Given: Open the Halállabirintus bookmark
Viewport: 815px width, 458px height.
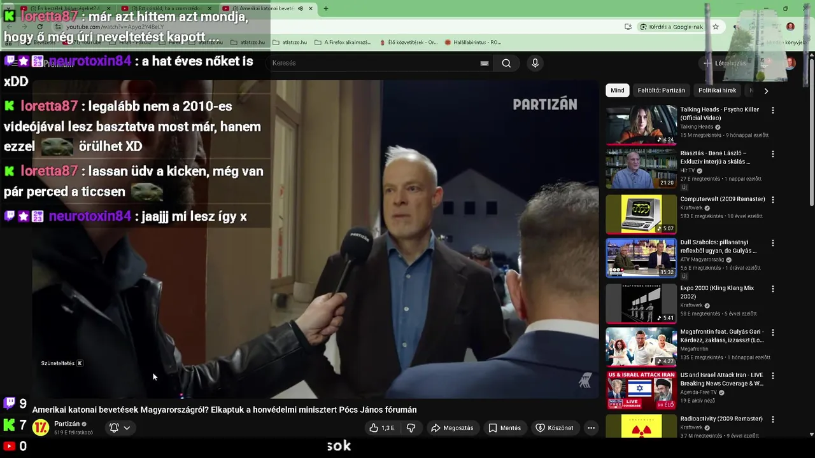Looking at the screenshot, I should tap(473, 42).
